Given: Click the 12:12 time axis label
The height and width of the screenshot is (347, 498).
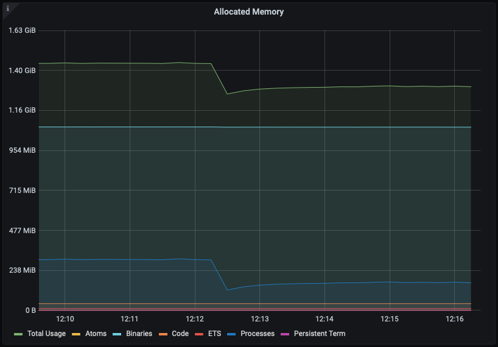Looking at the screenshot, I should (195, 319).
